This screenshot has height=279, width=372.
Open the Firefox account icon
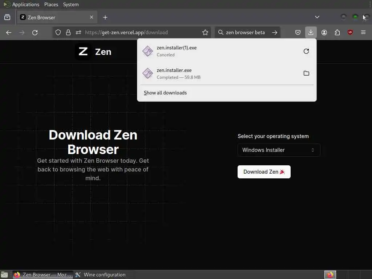tap(324, 32)
